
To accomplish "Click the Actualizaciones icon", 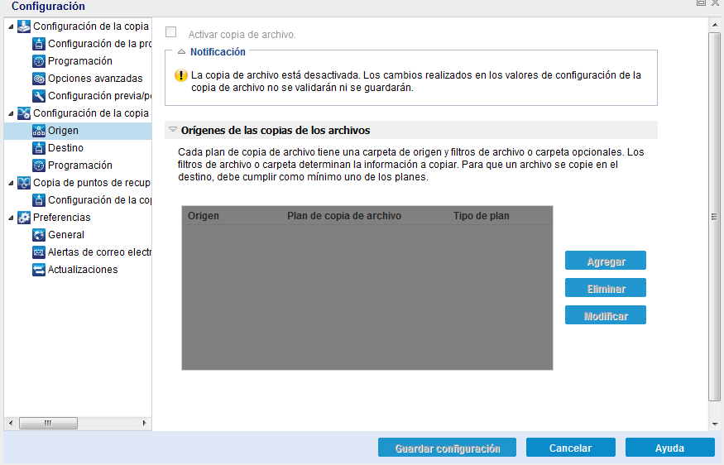I will [39, 270].
